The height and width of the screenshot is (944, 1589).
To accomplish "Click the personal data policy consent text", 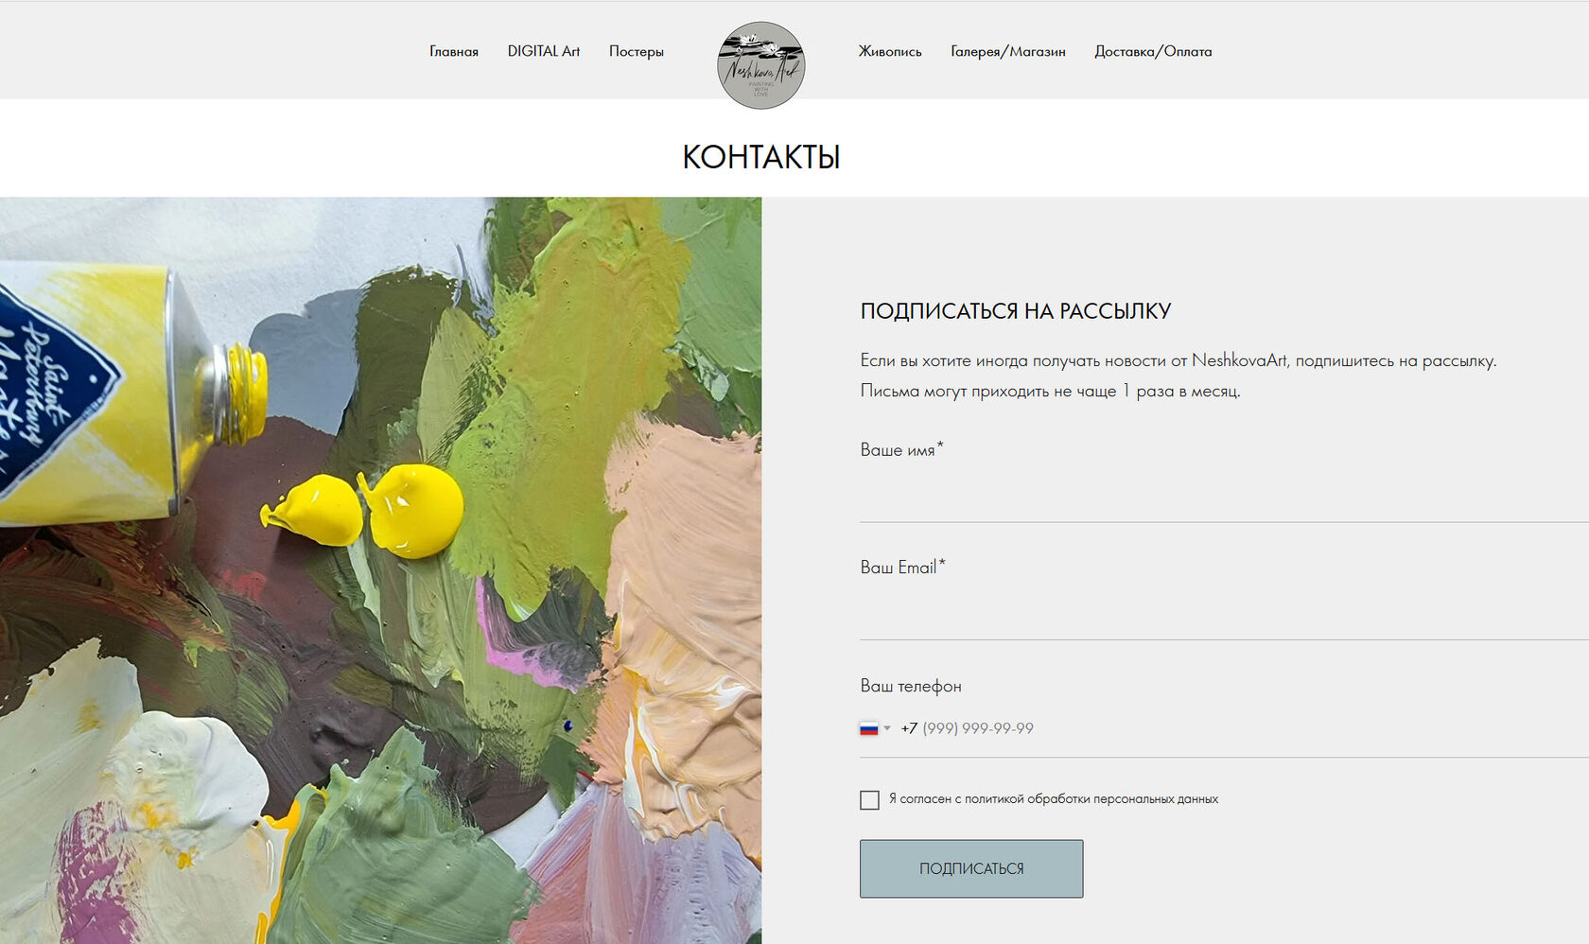I will click(1054, 799).
